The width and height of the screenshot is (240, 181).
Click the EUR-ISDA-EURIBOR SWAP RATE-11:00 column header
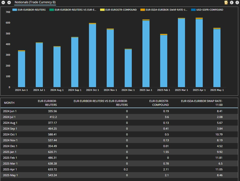click(202, 103)
